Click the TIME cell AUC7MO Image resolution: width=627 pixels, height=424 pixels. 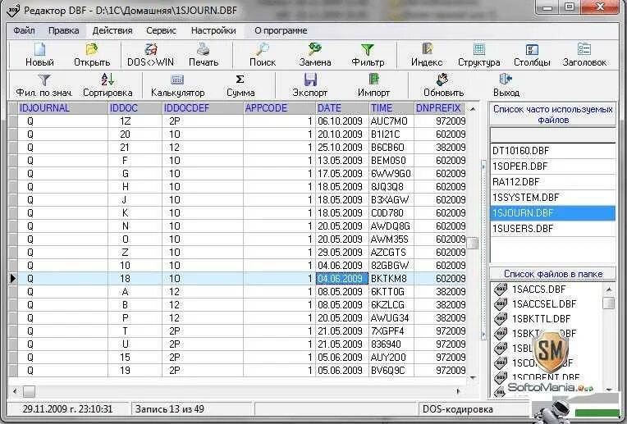391,121
